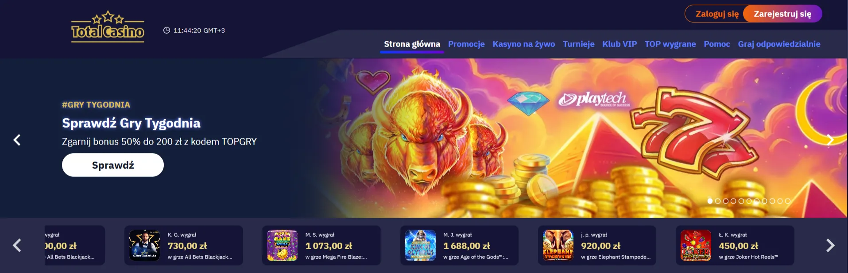Open the Elephant Stampede game icon
848x273 pixels.
[558, 245]
